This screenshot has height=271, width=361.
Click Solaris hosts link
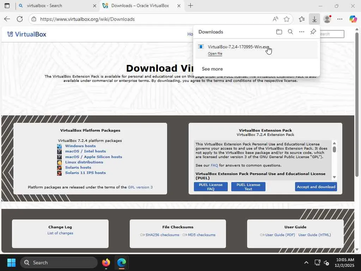point(78,168)
